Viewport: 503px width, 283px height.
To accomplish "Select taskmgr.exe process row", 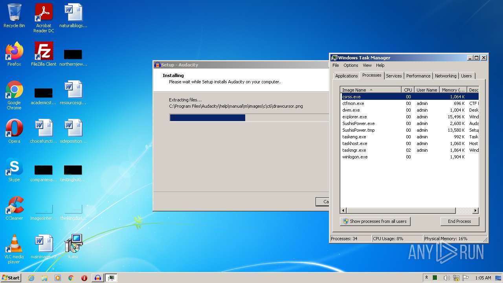I will coord(409,150).
